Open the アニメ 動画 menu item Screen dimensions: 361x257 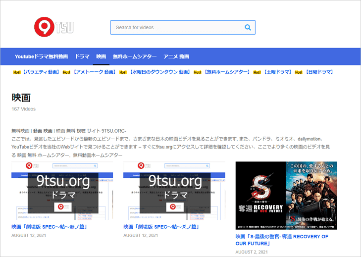point(176,56)
